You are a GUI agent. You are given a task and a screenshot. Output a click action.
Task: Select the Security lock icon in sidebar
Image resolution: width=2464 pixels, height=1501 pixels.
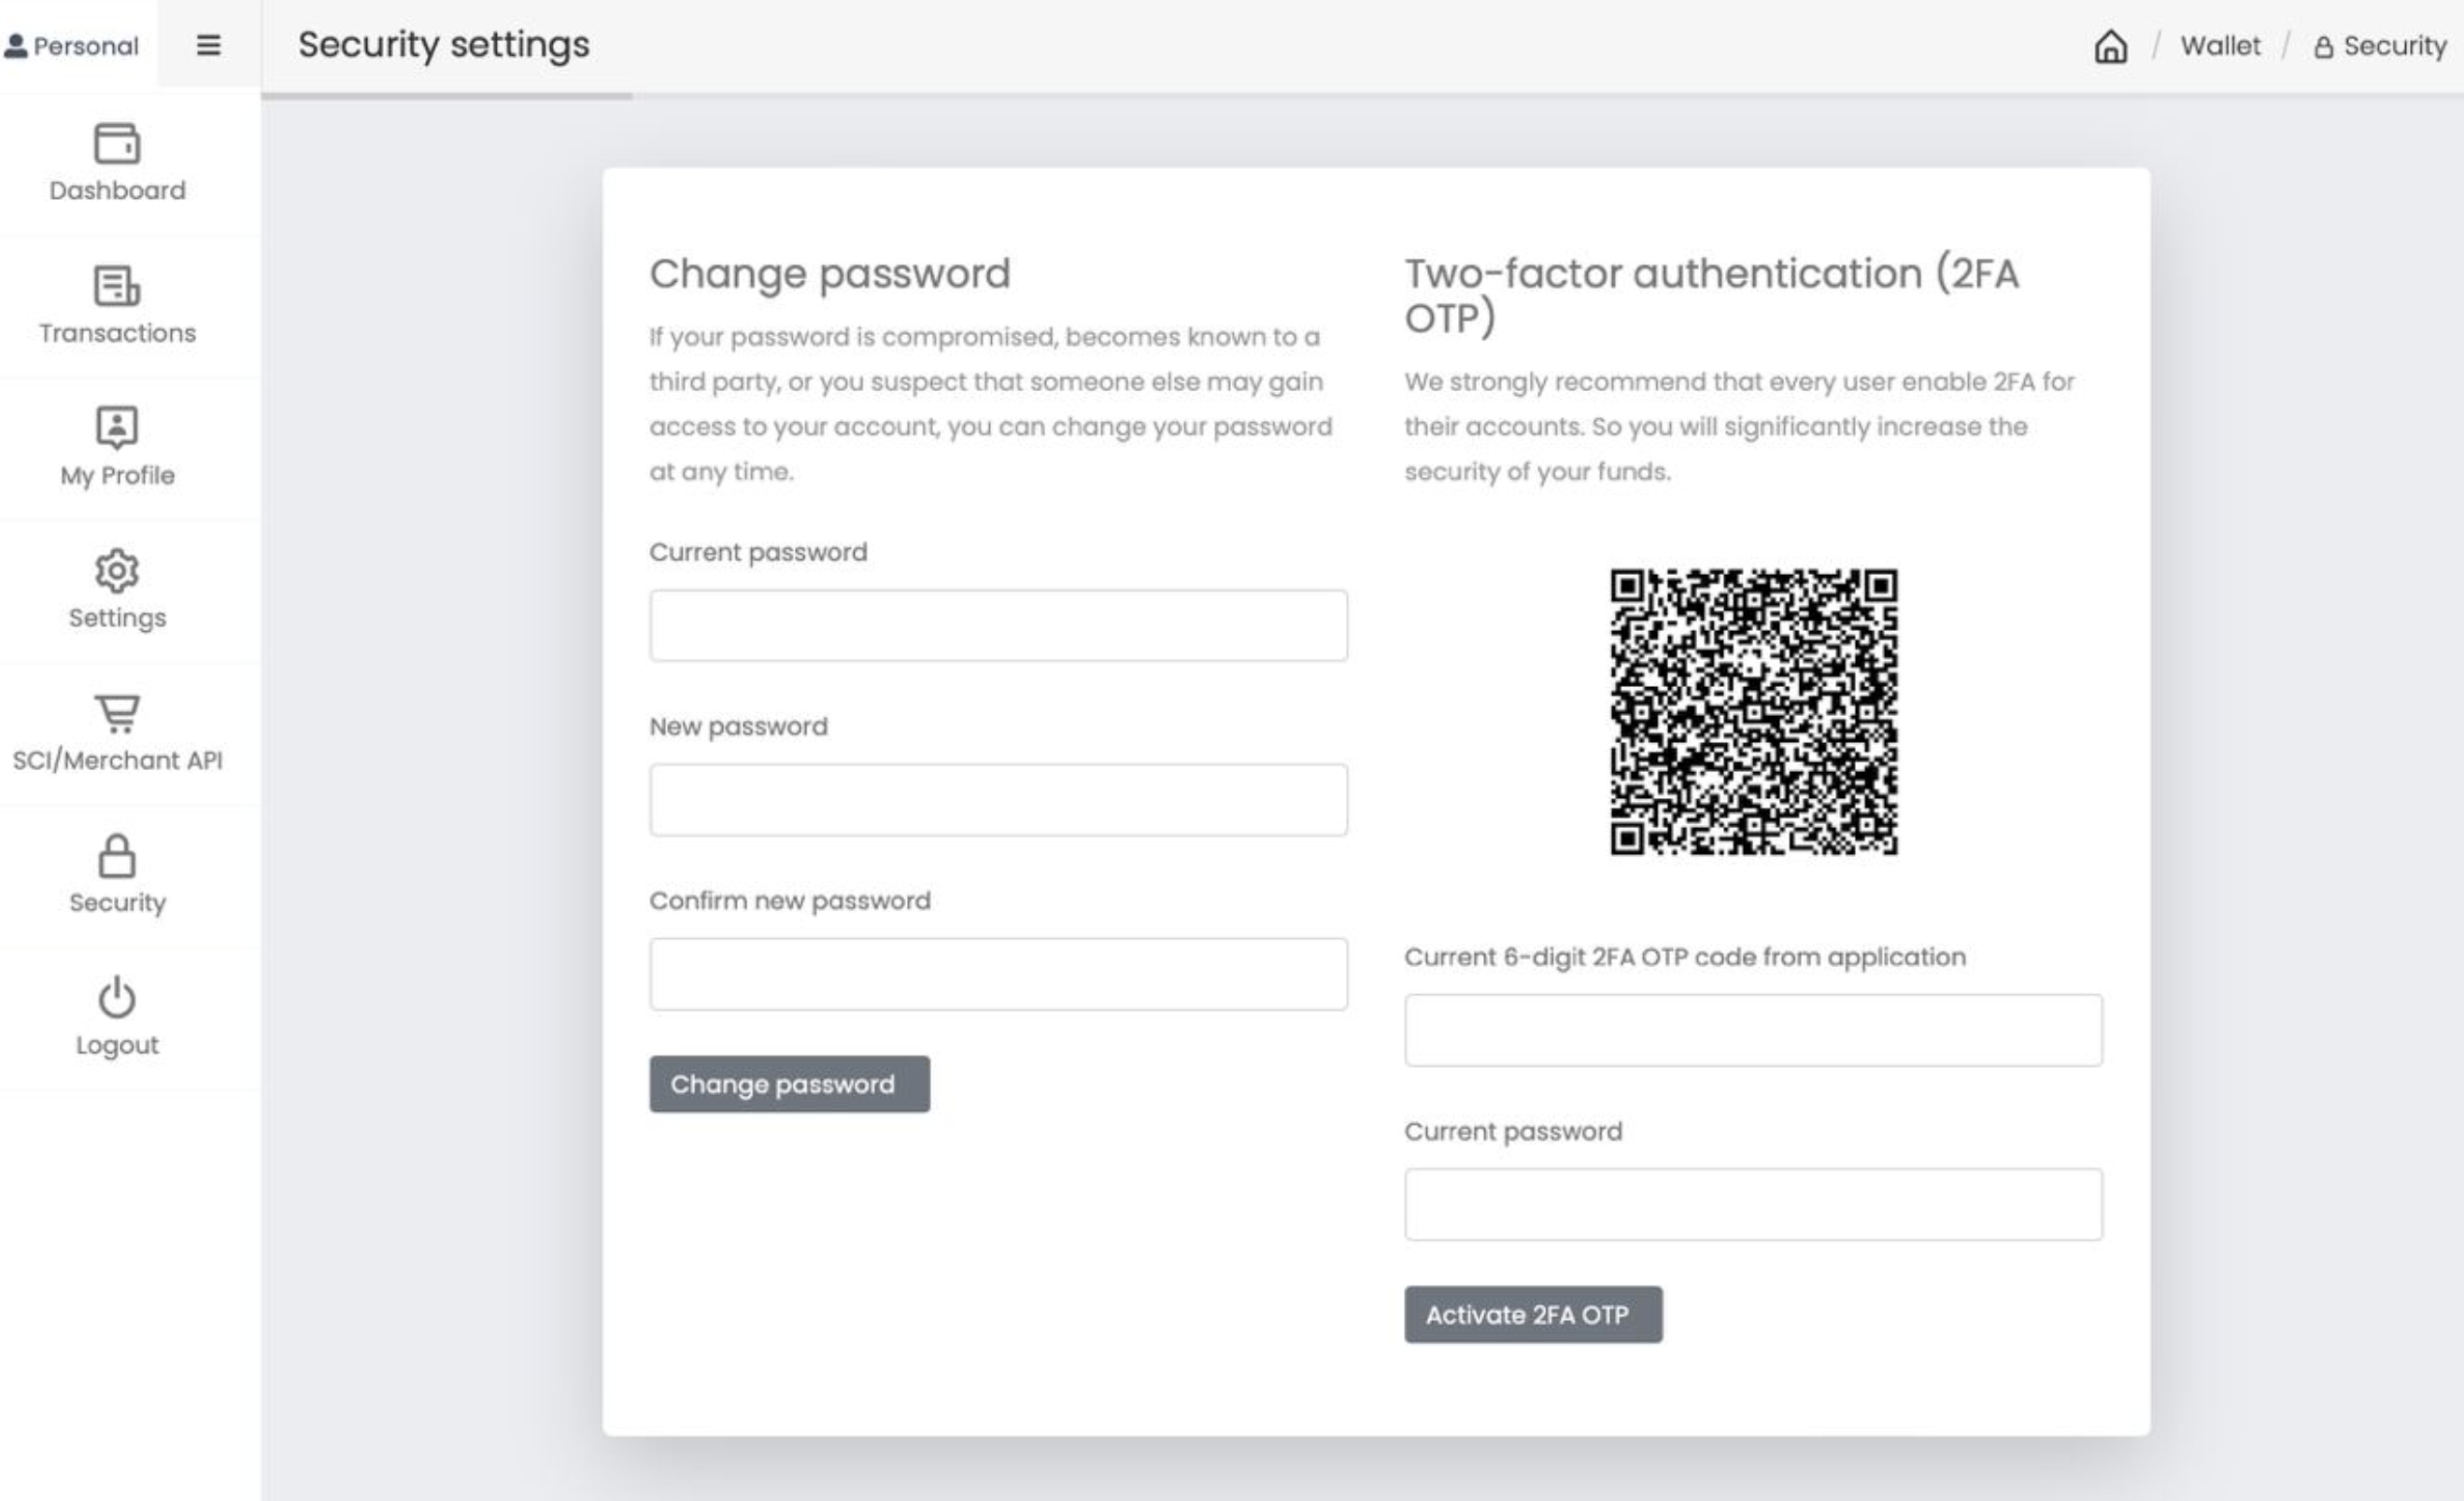[x=117, y=855]
